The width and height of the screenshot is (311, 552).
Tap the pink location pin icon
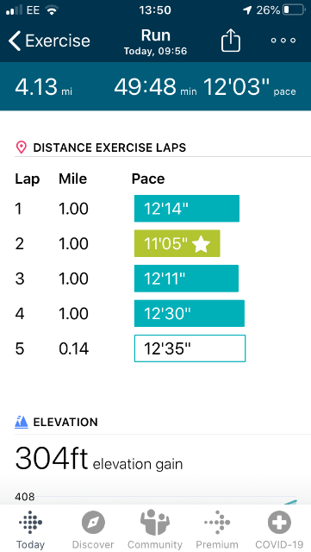(22, 147)
